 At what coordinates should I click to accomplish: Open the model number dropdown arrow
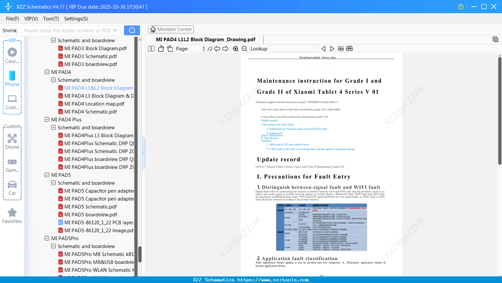tap(115, 30)
